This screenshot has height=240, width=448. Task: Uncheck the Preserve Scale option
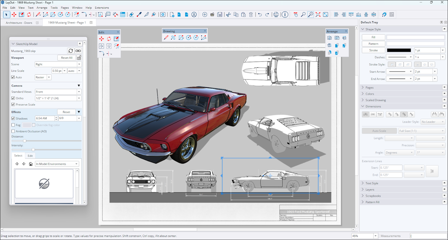coord(13,104)
